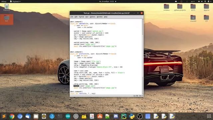Open the Help menu in IDLE
The height and width of the screenshot is (120, 213).
(106, 17)
